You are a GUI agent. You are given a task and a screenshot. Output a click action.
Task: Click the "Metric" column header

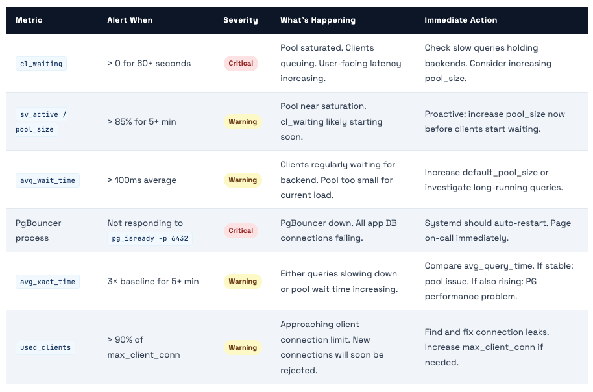click(x=29, y=20)
